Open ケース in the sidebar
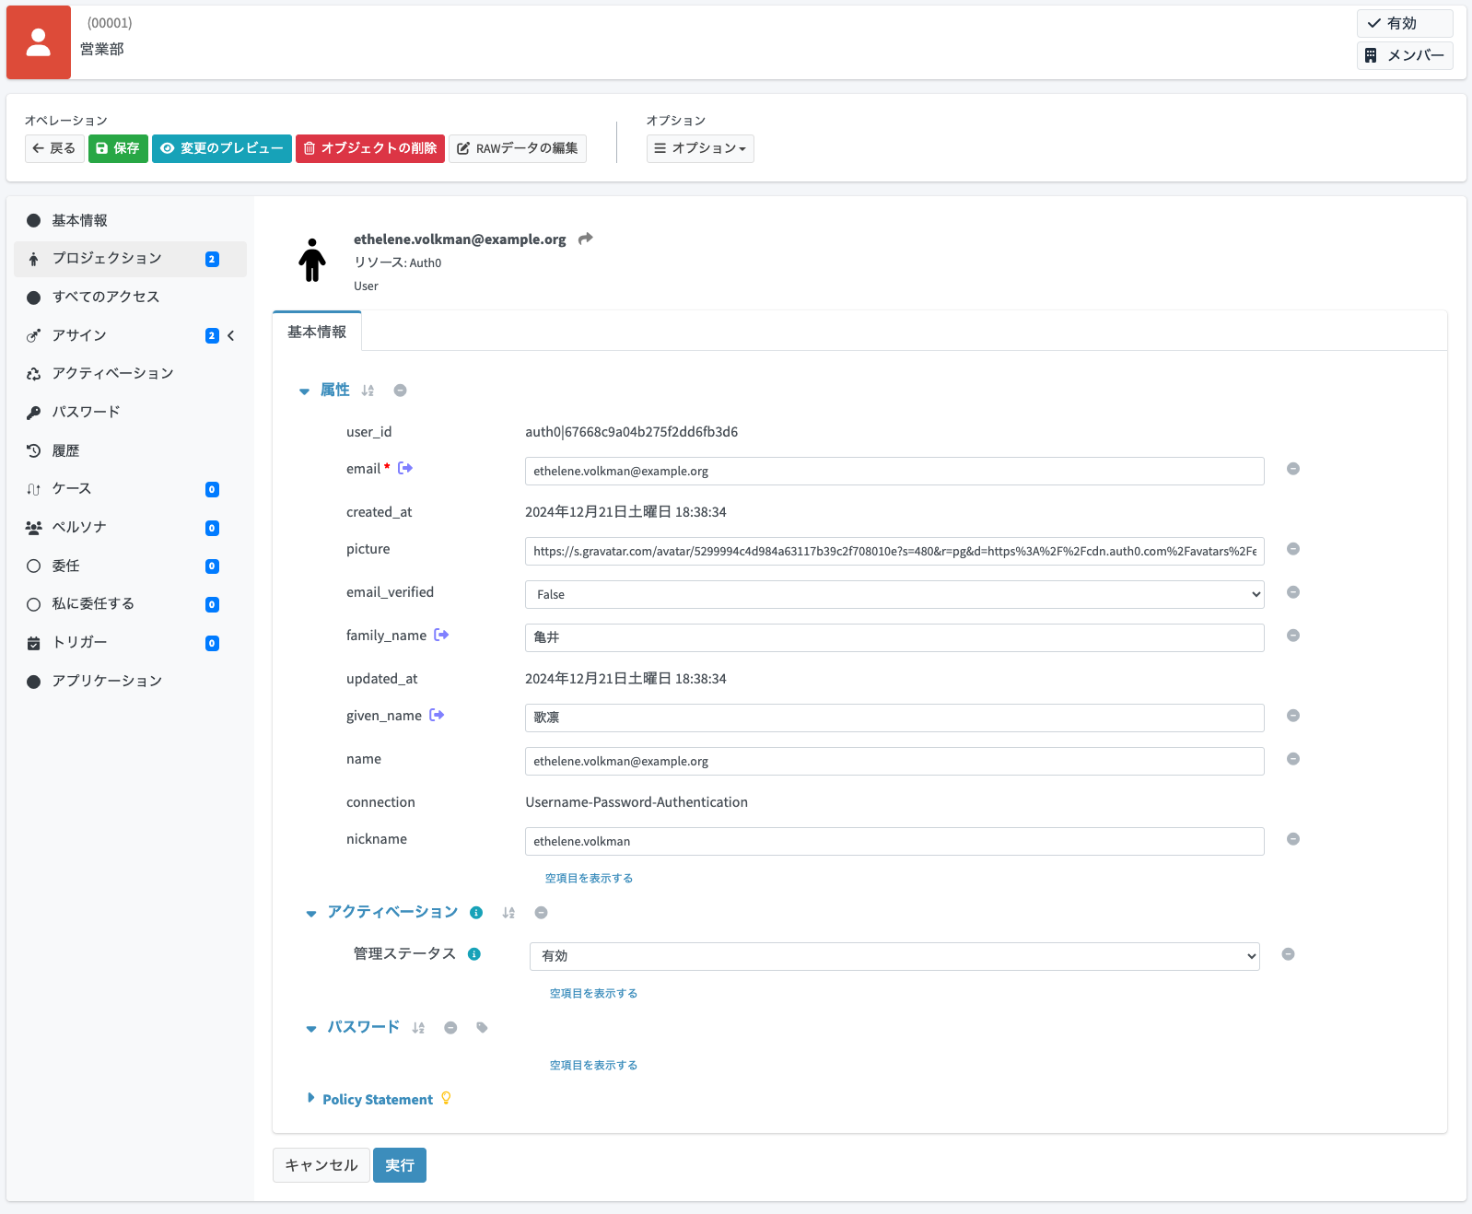The height and width of the screenshot is (1214, 1472). [x=130, y=488]
